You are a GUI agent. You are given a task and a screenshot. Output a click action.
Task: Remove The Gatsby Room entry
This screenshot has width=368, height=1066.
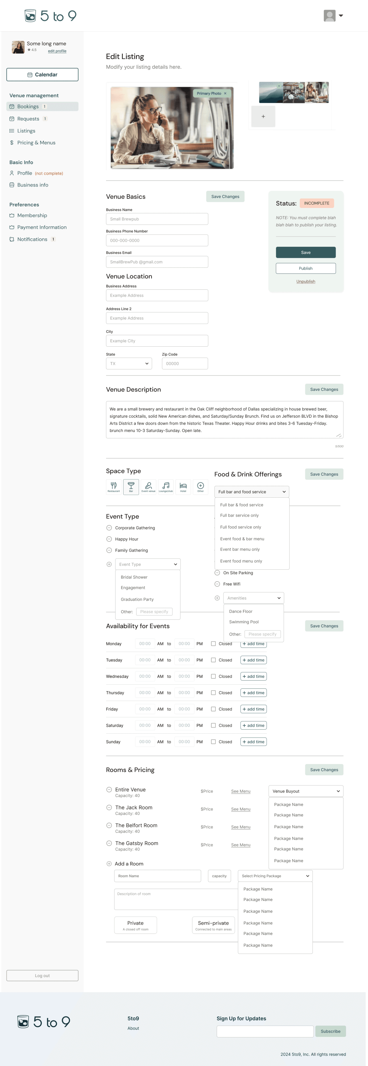coord(109,843)
